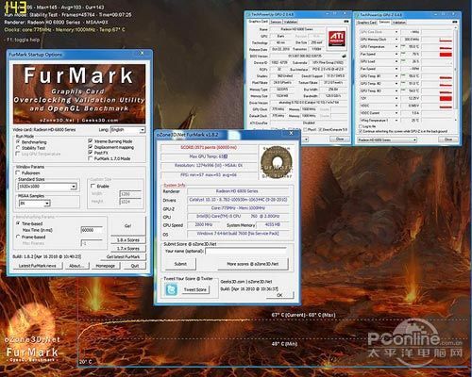Image resolution: width=472 pixels, height=377 pixels.
Task: Click the FurMark banner image in Startup Options
Action: (79, 94)
